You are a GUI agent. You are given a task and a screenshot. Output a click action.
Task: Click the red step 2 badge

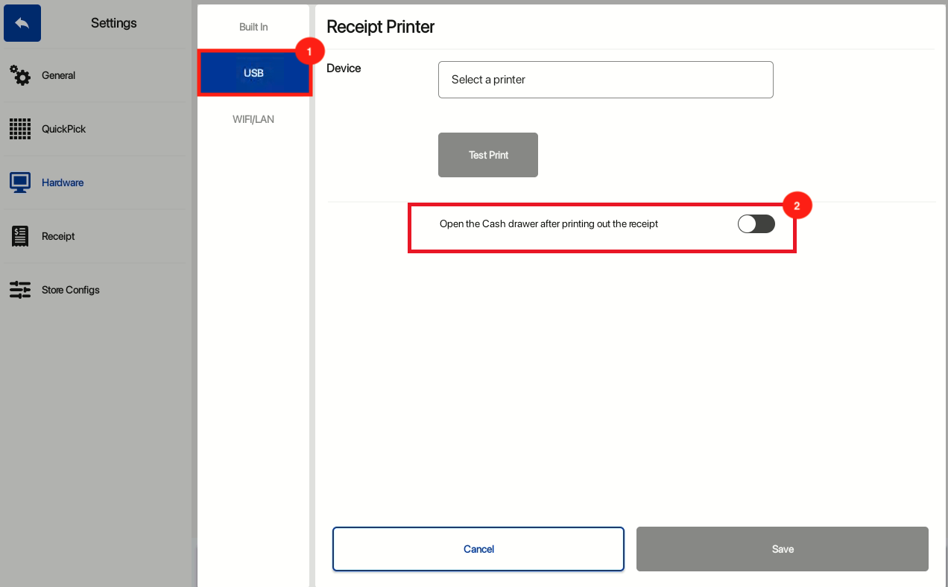[796, 206]
